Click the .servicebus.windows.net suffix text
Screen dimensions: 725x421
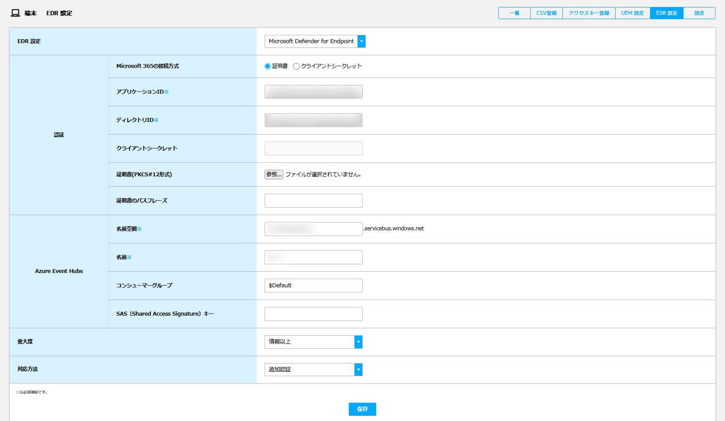click(394, 229)
